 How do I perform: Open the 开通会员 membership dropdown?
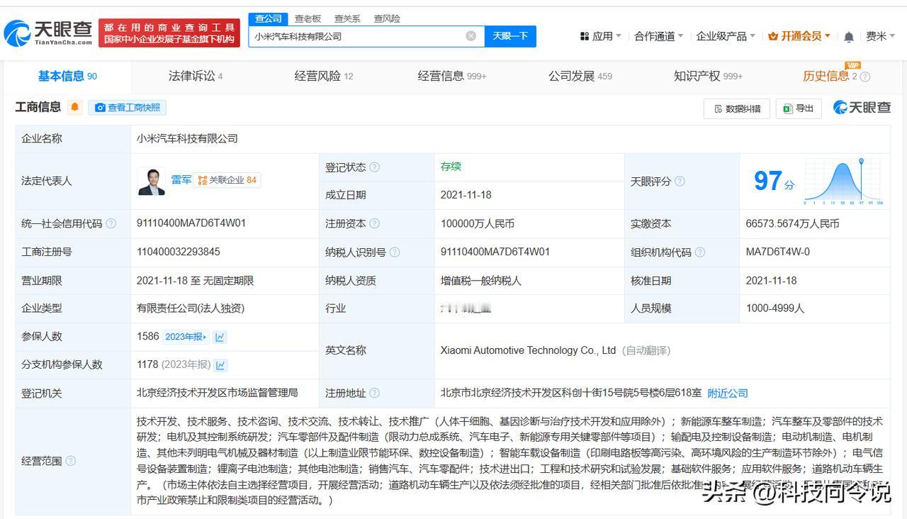pyautogui.click(x=799, y=36)
